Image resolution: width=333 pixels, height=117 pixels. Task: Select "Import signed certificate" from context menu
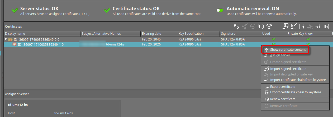(x=288, y=69)
